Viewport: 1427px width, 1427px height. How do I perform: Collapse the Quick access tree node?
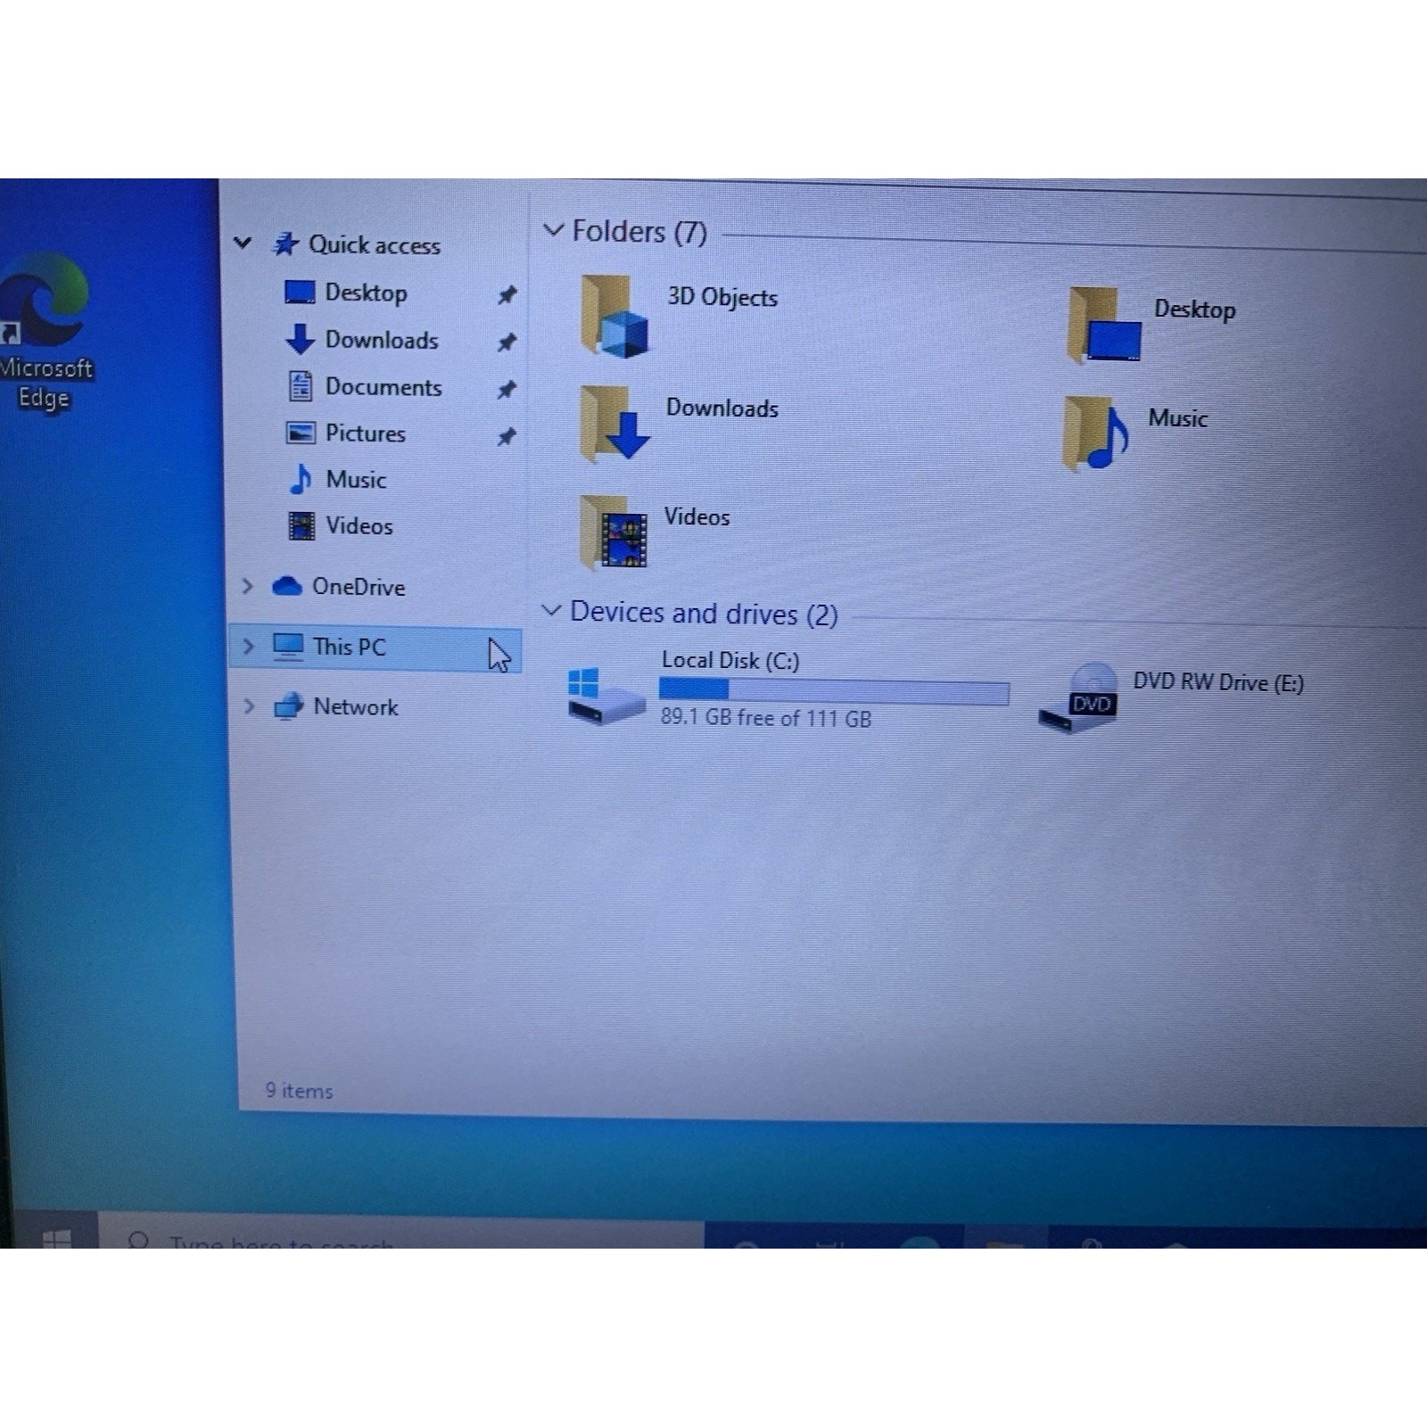point(243,243)
